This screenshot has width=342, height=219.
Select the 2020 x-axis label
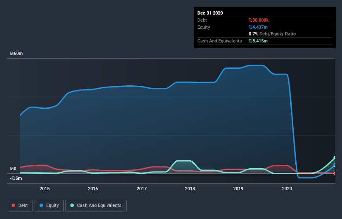pos(287,188)
